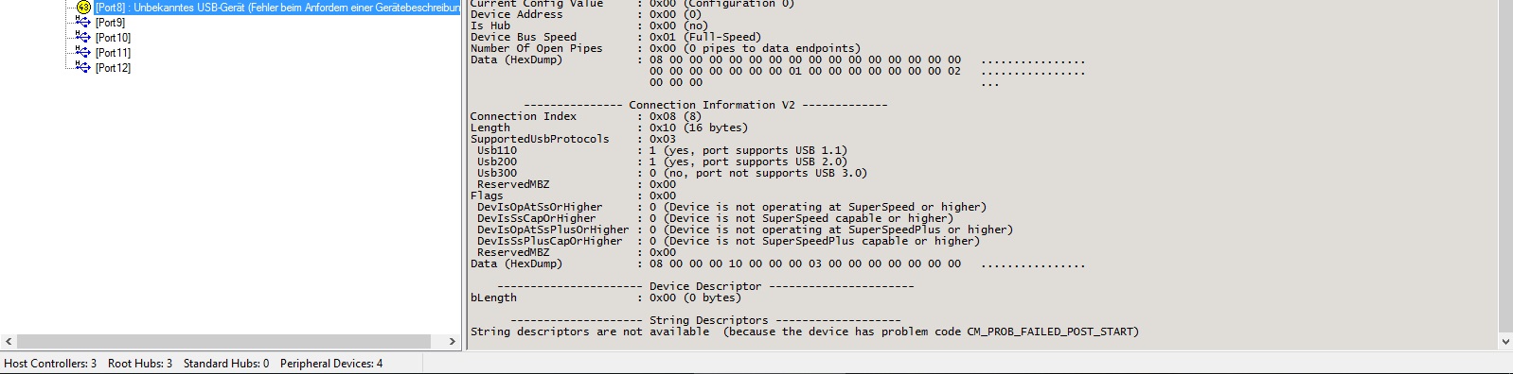Click the USB icon next to Port12

pyautogui.click(x=83, y=67)
